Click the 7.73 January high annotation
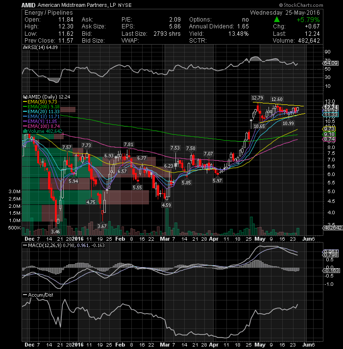343x349 pixels. coord(86,146)
